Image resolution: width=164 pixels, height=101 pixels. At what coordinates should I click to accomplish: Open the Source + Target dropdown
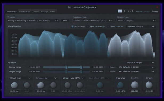tap(141, 63)
